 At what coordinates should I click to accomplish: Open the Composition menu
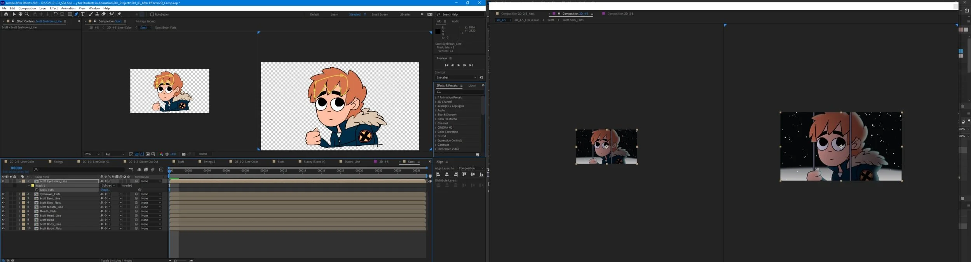(27, 8)
